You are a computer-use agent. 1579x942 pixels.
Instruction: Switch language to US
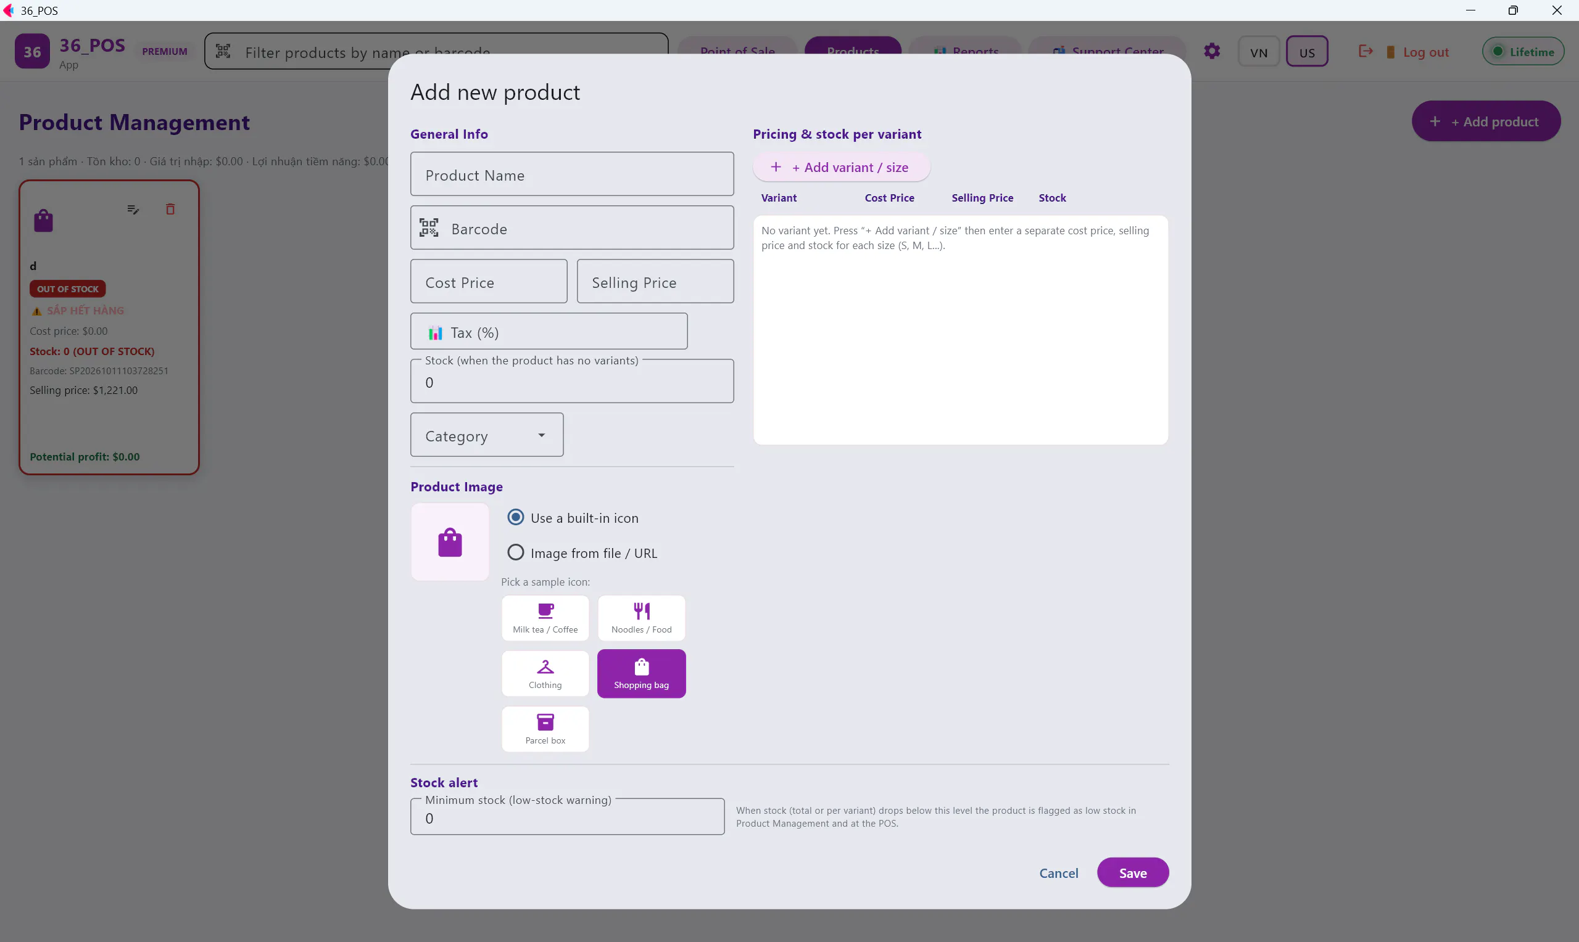[x=1306, y=52]
